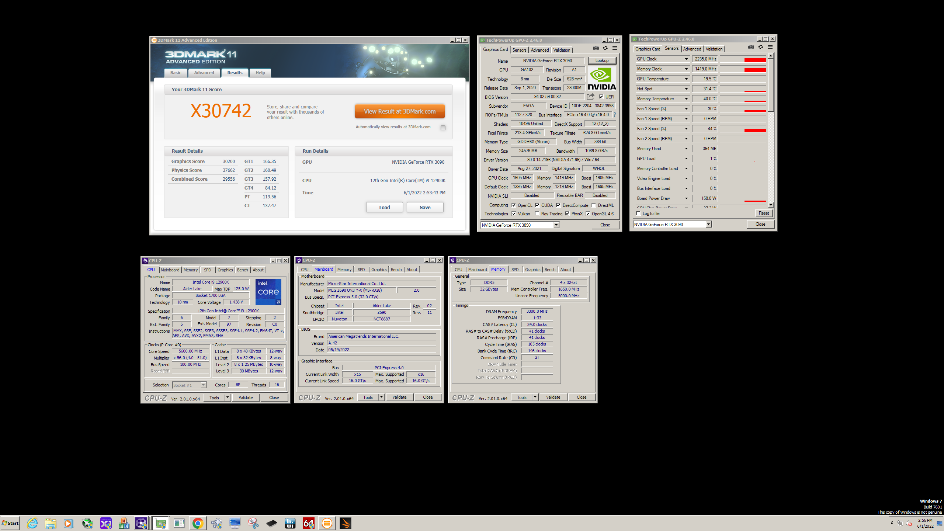Click the Start button
Viewport: 944px width, 531px height.
pos(10,523)
